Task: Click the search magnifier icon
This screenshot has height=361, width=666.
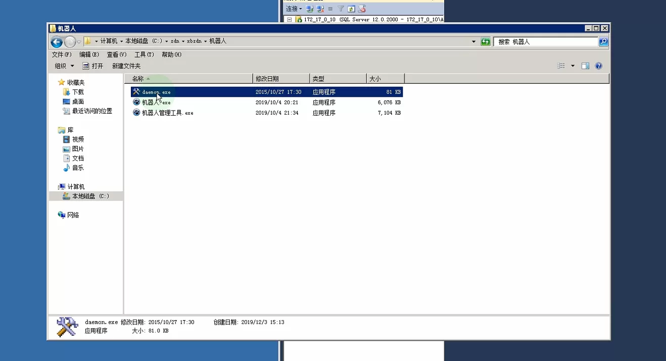Action: pyautogui.click(x=603, y=42)
